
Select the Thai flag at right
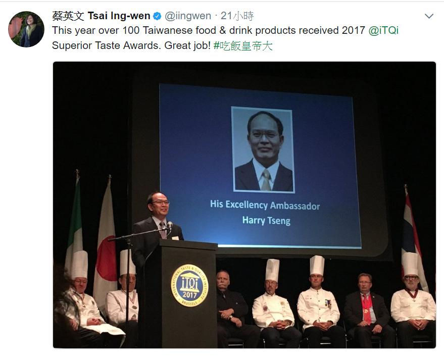pyautogui.click(x=414, y=241)
